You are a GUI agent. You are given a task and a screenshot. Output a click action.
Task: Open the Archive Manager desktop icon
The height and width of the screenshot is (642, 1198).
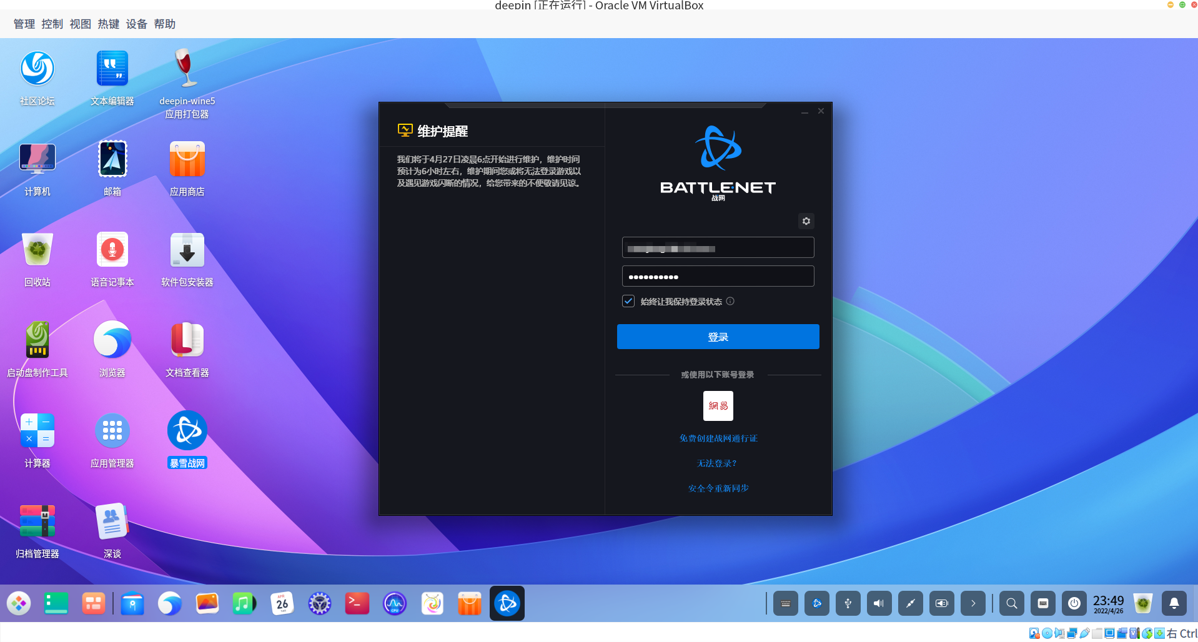(x=37, y=522)
